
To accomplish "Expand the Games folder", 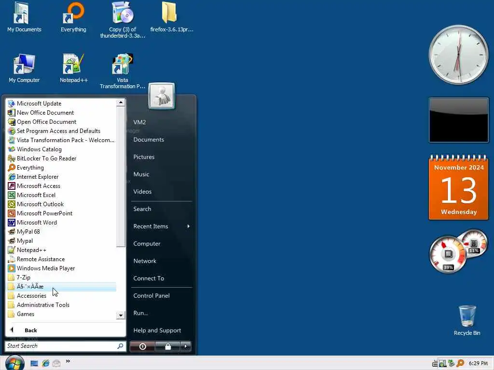I will point(62,314).
